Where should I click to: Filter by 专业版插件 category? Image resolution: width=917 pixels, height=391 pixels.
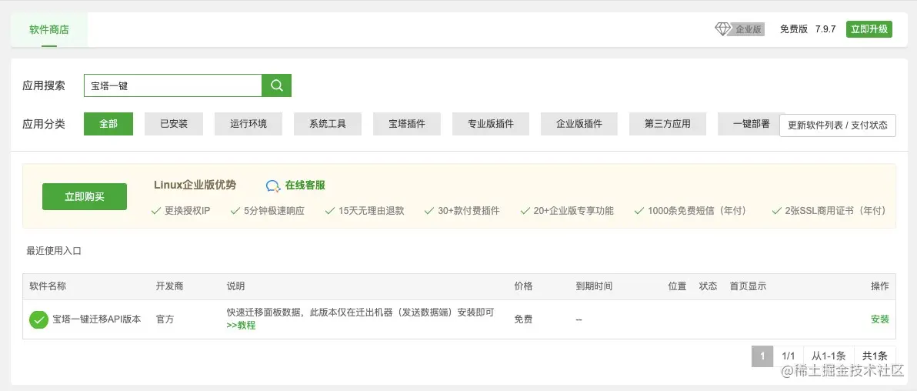click(491, 124)
